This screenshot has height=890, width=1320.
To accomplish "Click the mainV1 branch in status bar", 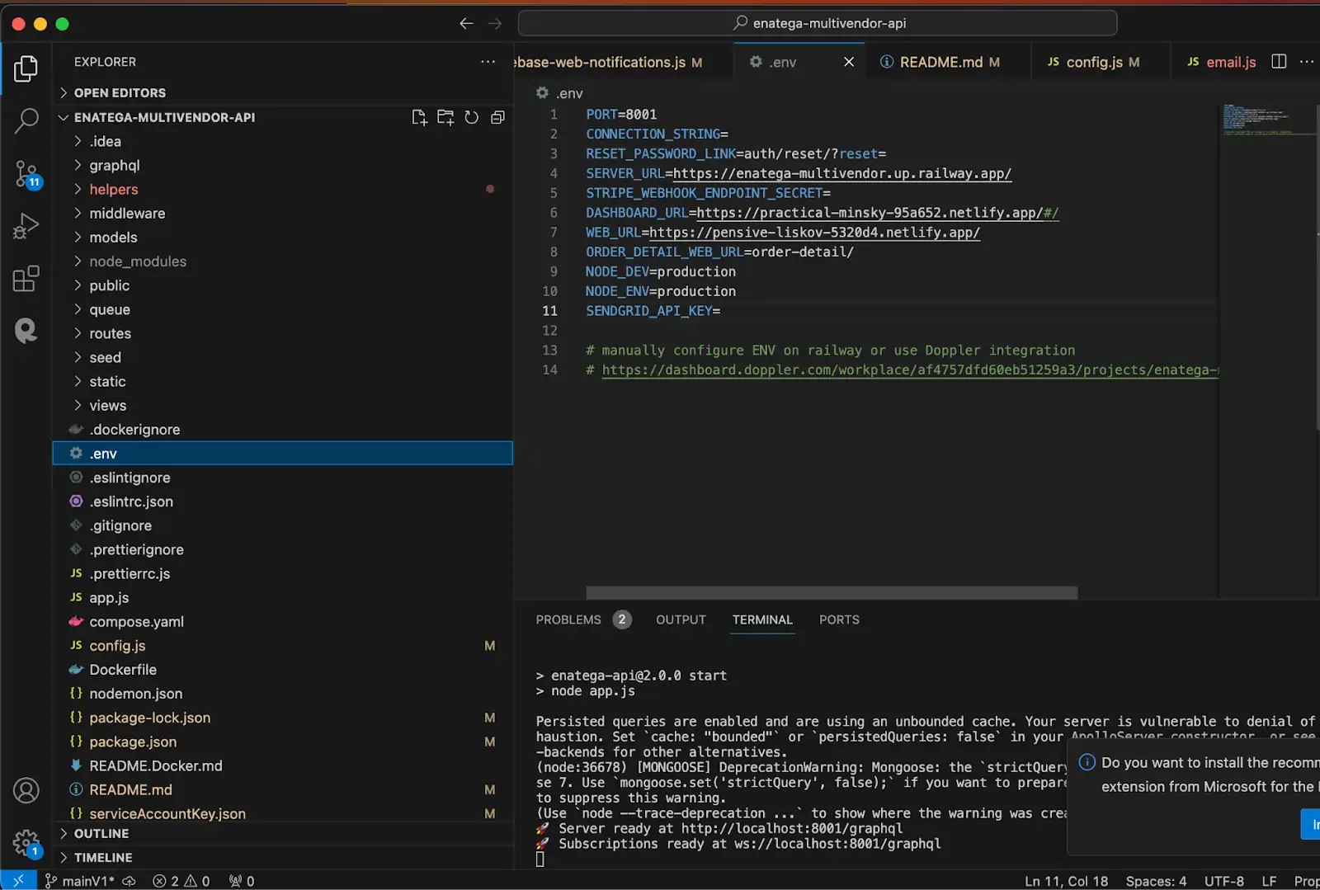I will click(87, 881).
